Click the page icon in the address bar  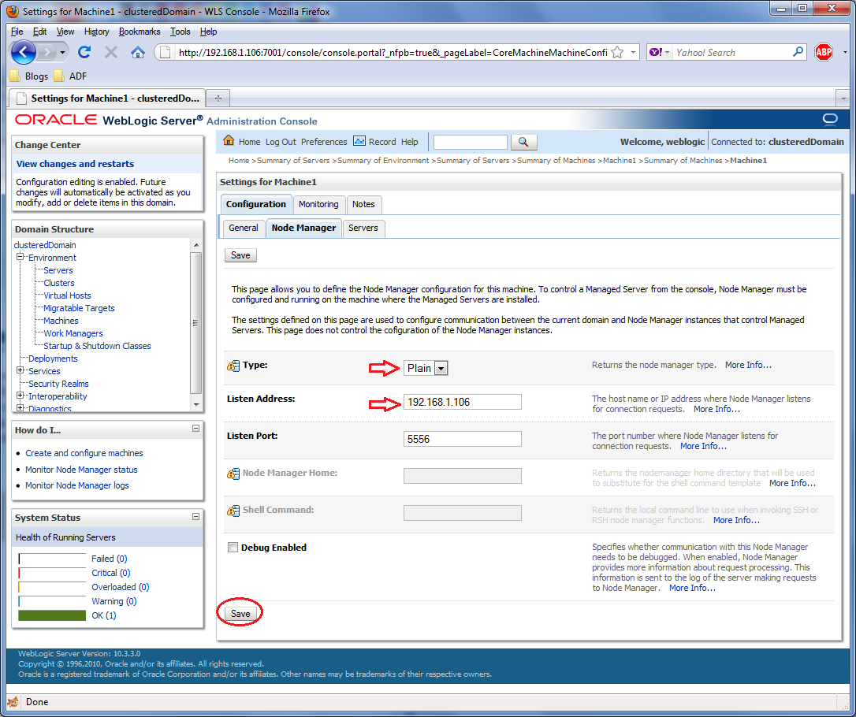166,52
